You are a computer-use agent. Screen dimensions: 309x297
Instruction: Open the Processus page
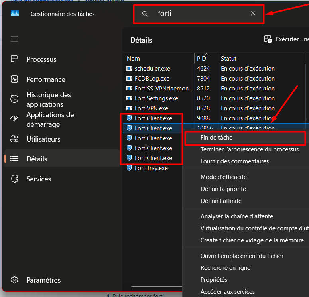point(62,59)
